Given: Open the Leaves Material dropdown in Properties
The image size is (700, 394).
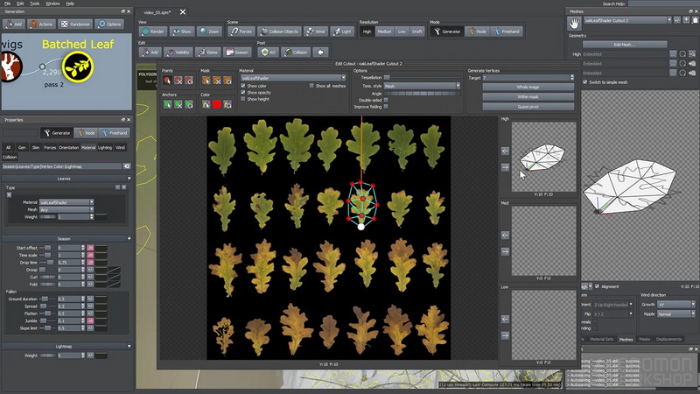Looking at the screenshot, I should [x=66, y=202].
